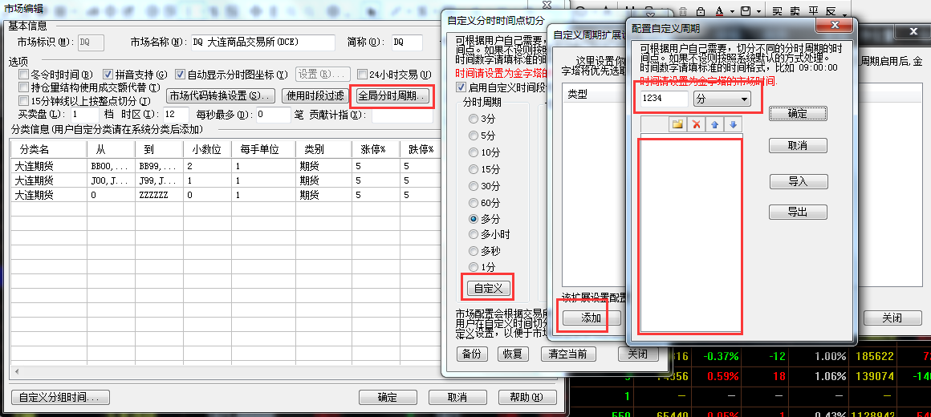Viewport: 931px width, 417px height.
Task: Click the red-underlined A font color icon
Action: pos(719,10)
